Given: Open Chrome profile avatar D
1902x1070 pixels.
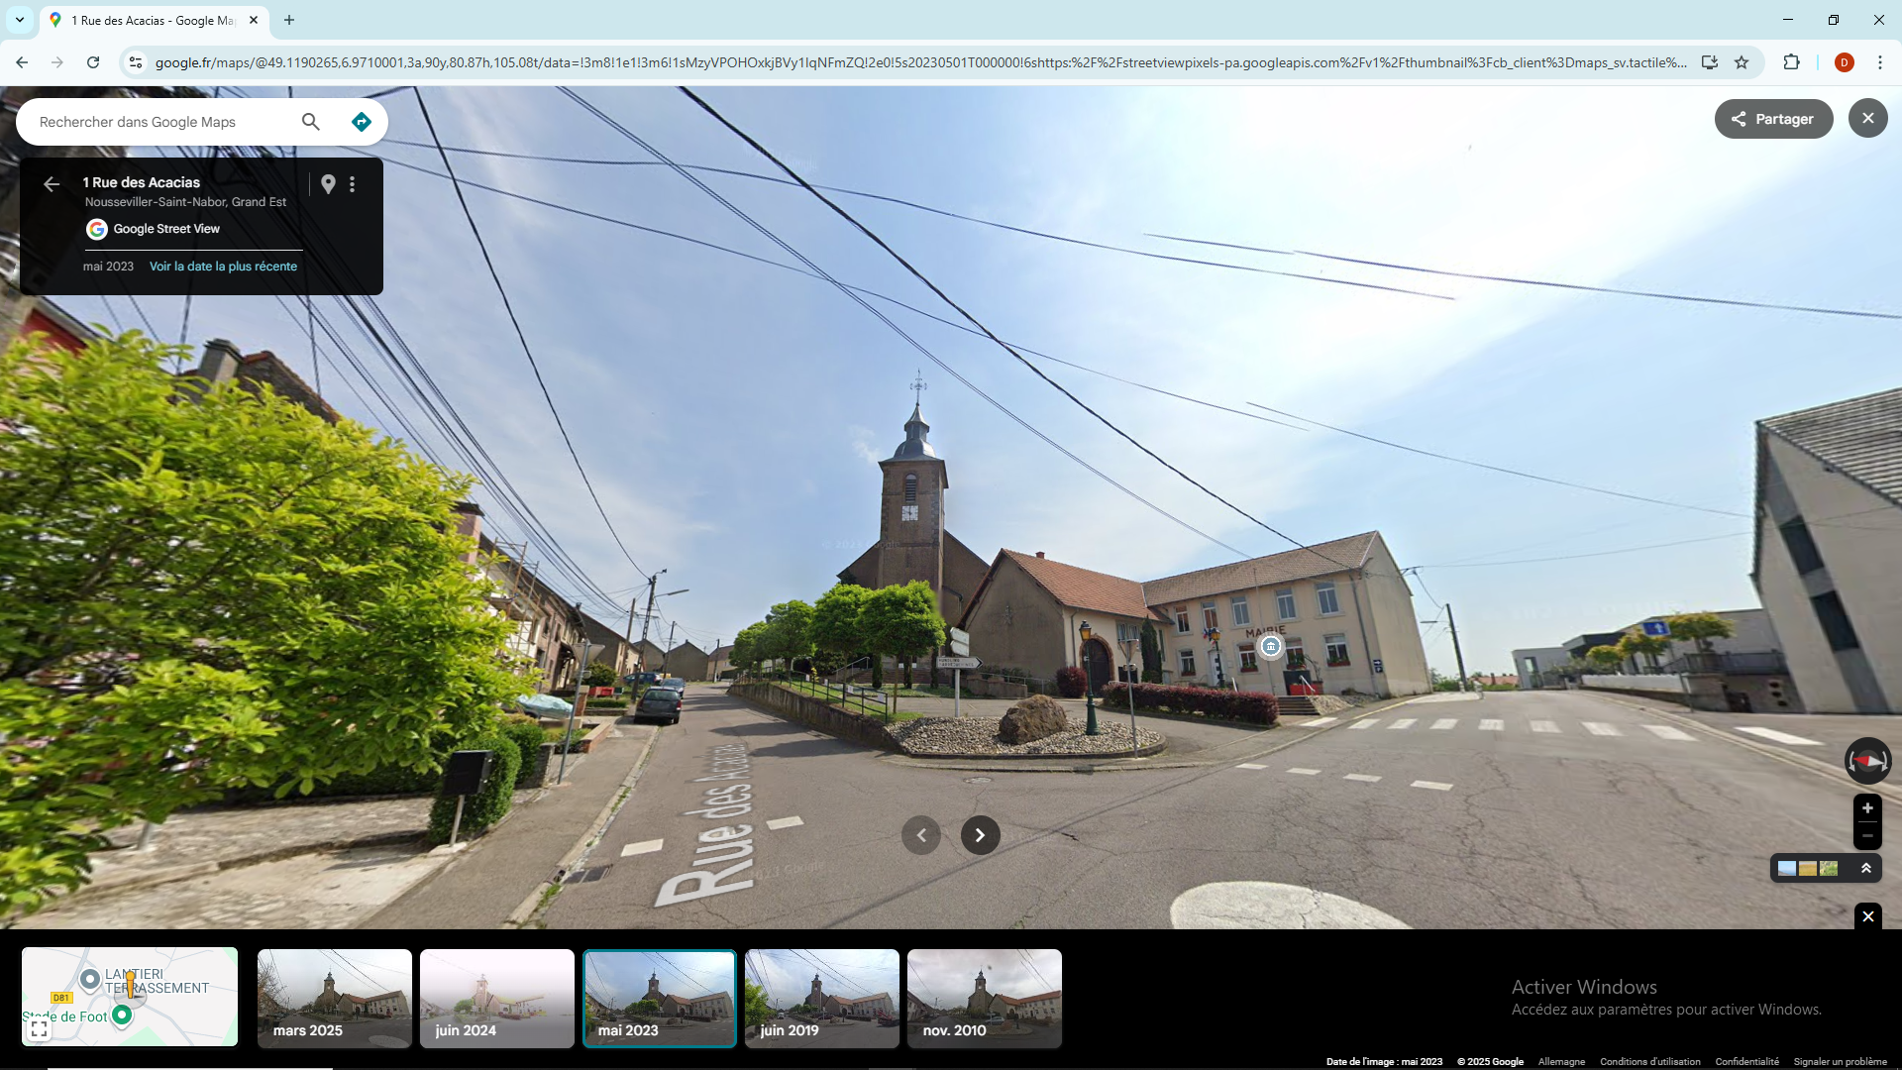Looking at the screenshot, I should point(1844,62).
